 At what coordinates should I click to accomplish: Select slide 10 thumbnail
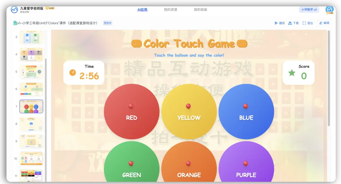coord(31,158)
